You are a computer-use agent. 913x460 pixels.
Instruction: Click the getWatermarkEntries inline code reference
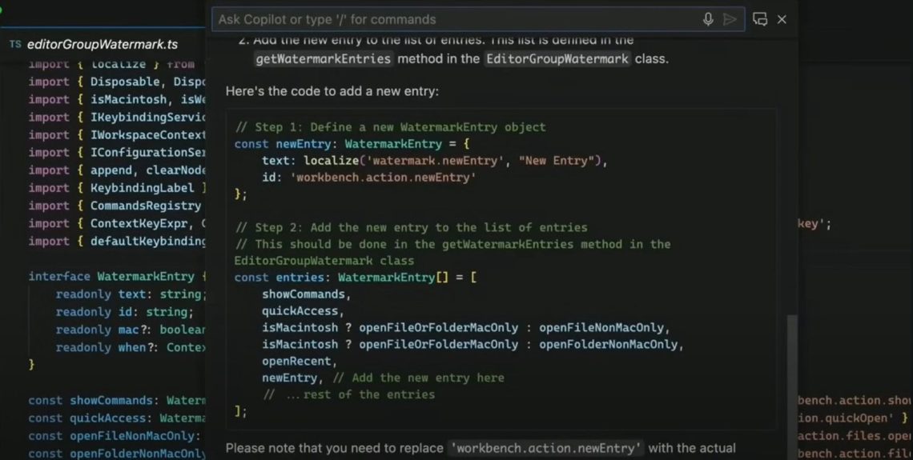click(324, 58)
